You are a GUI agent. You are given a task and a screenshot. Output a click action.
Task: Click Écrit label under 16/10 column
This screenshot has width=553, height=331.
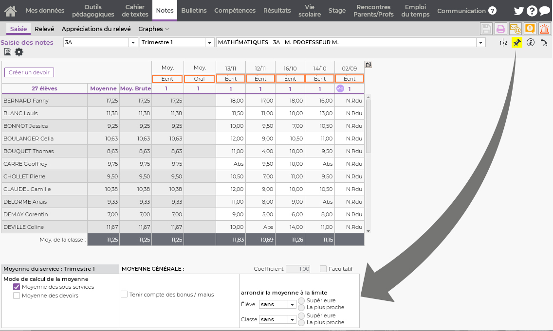(290, 79)
